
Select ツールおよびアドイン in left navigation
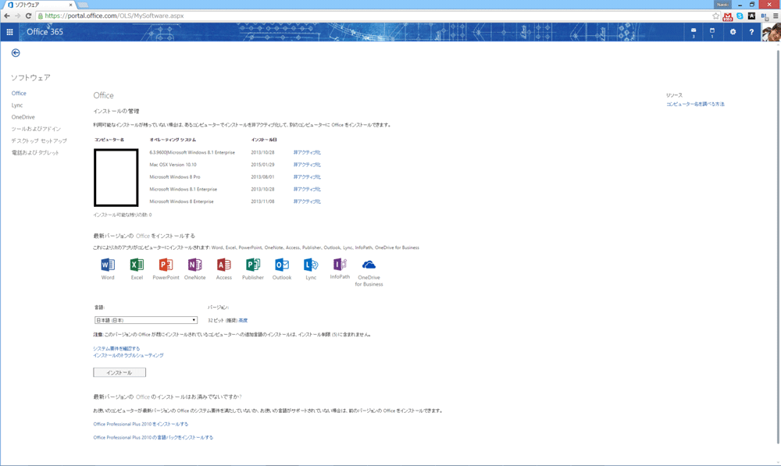[36, 129]
